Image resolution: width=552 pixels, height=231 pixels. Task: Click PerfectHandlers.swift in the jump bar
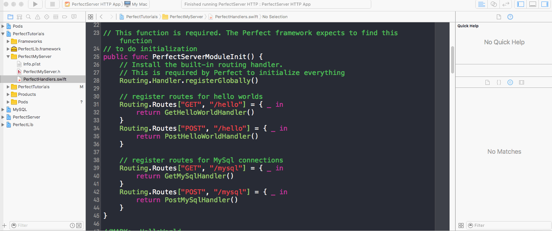coord(233,17)
